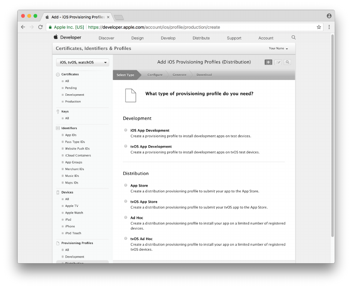This screenshot has height=288, width=352.
Task: Click the Apple Developer logo
Action: click(56, 37)
